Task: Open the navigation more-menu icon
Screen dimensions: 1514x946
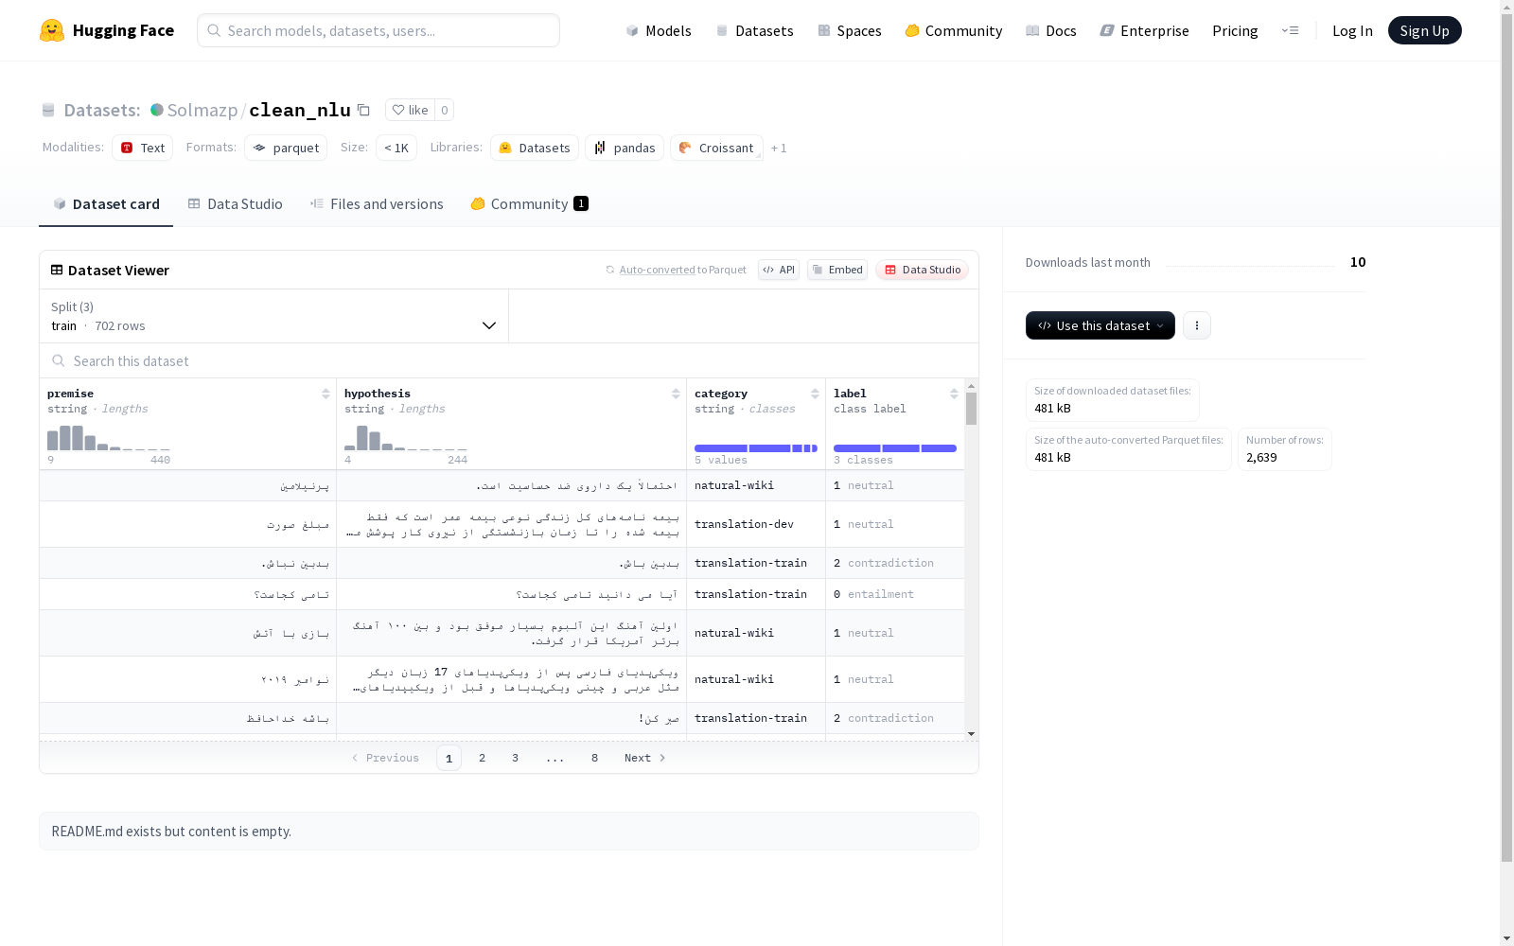Action: 1290,30
